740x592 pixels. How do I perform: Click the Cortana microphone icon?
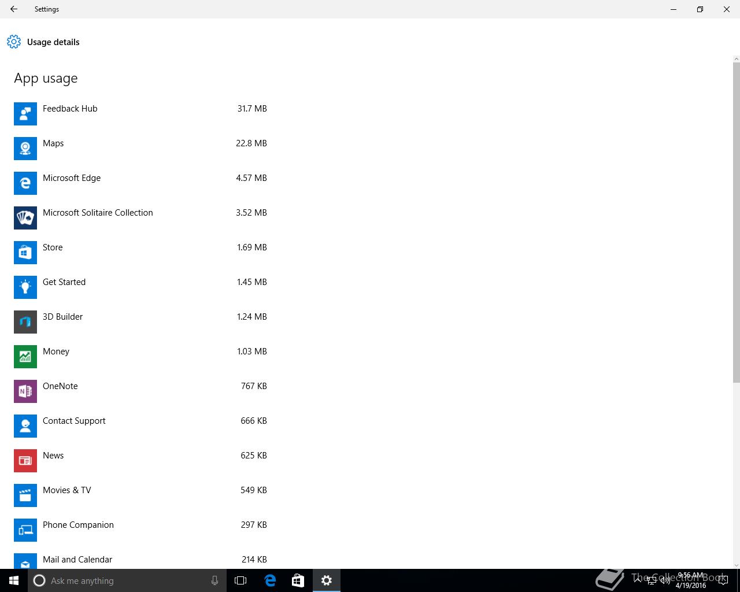point(214,580)
